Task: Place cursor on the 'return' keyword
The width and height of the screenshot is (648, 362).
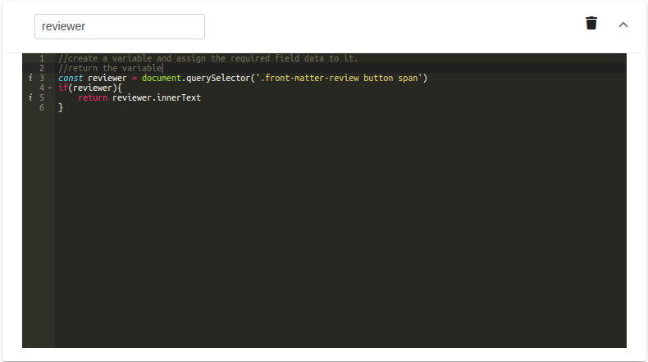Action: click(93, 98)
